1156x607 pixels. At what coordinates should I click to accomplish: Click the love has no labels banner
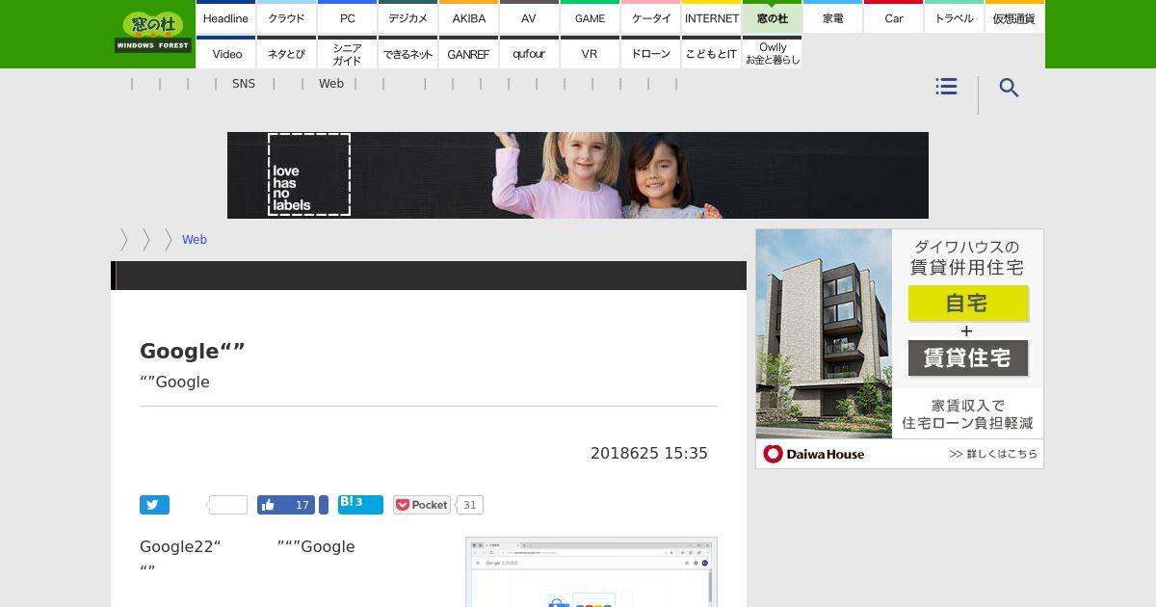[578, 175]
